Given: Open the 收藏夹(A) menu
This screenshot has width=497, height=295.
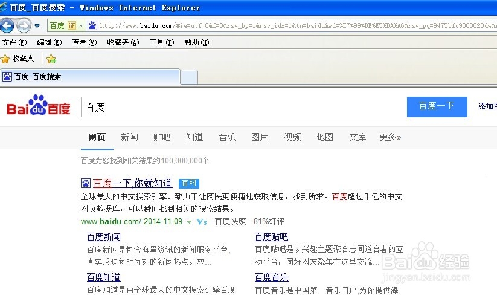Looking at the screenshot, I should [123, 42].
